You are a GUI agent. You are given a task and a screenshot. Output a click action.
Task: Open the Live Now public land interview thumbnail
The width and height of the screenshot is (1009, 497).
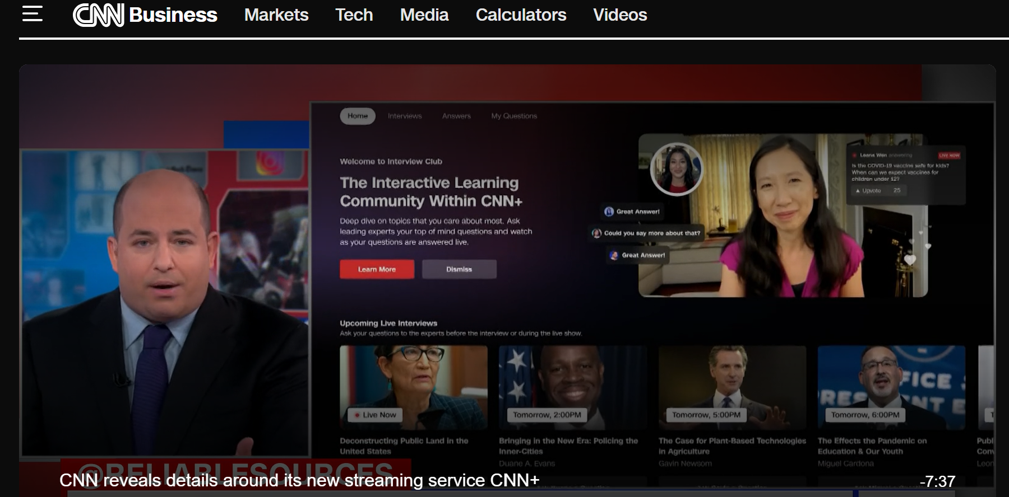coord(413,387)
